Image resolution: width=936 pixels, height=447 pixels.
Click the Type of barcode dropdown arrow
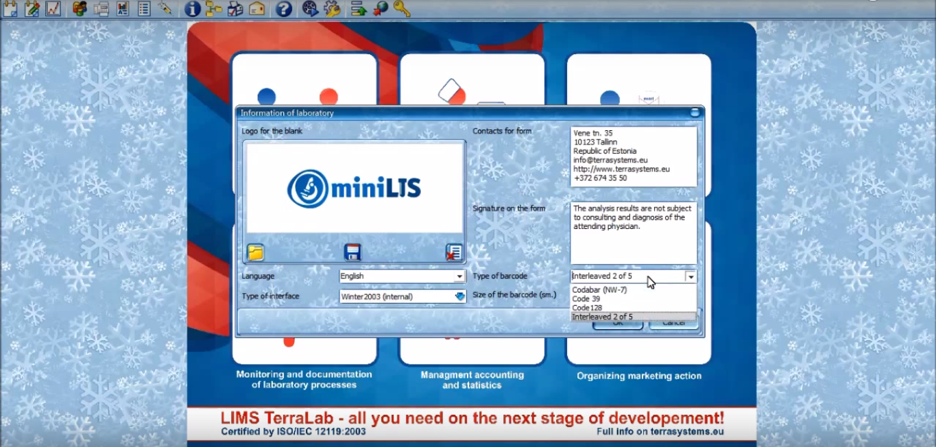pyautogui.click(x=691, y=276)
